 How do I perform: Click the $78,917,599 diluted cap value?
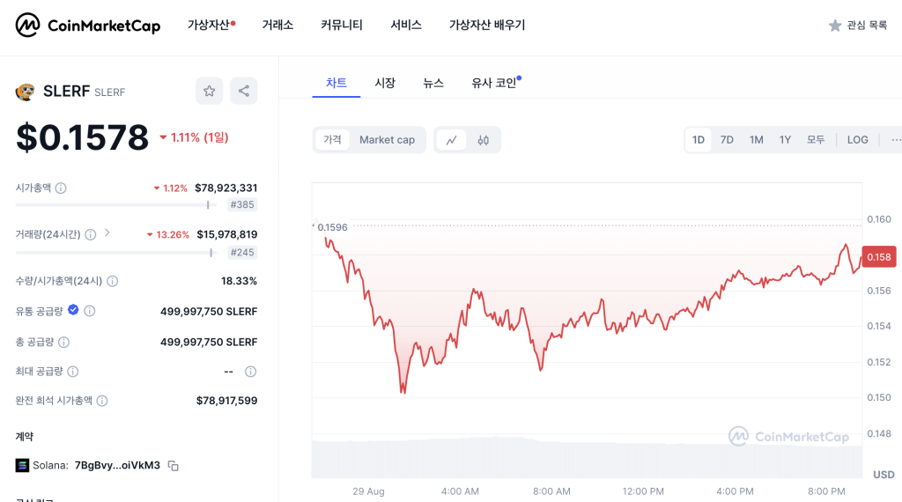tap(226, 401)
